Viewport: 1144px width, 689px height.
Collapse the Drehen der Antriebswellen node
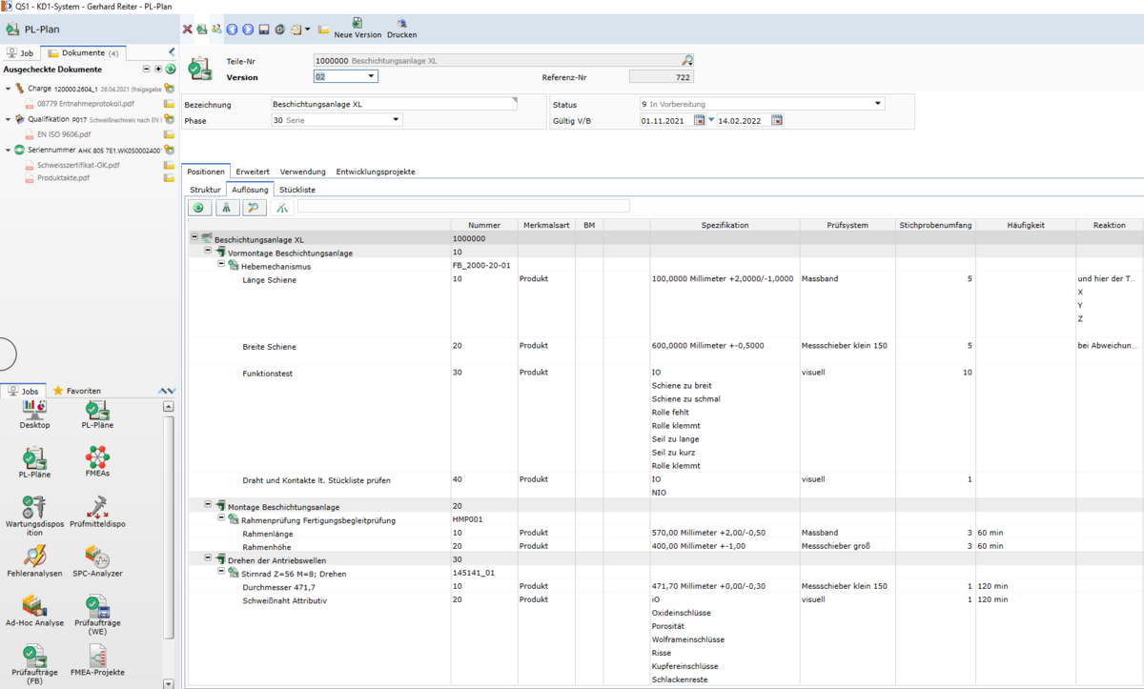208,558
